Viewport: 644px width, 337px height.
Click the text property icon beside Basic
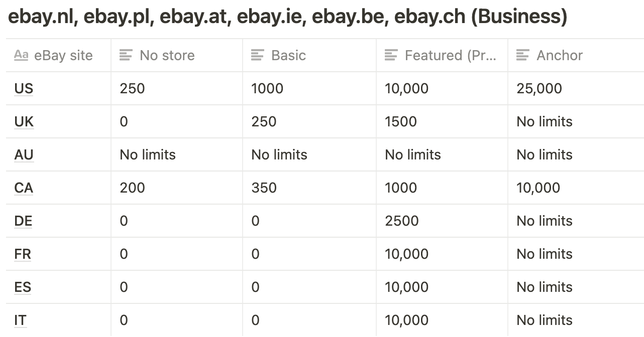point(257,55)
